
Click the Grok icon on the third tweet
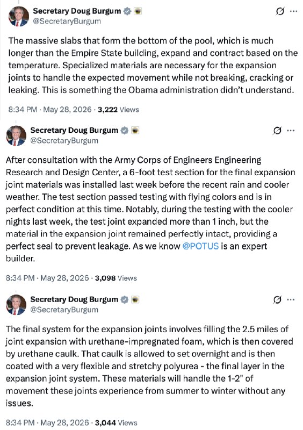(277, 300)
